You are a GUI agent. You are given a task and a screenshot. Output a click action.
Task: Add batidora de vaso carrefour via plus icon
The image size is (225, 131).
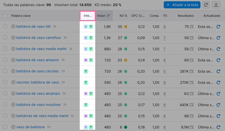(x=13, y=38)
